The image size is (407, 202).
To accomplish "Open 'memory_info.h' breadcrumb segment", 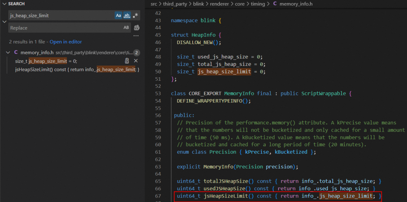I will pos(295,4).
